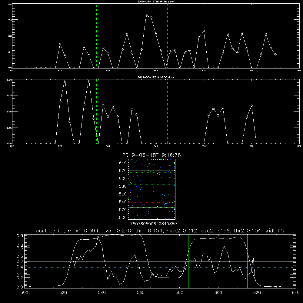Click the bottom plot x-axis label "500"

[24, 293]
